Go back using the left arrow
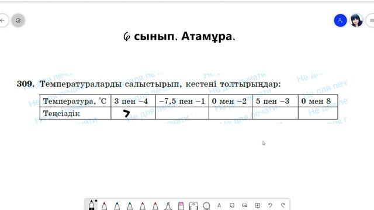 (x=2, y=20)
